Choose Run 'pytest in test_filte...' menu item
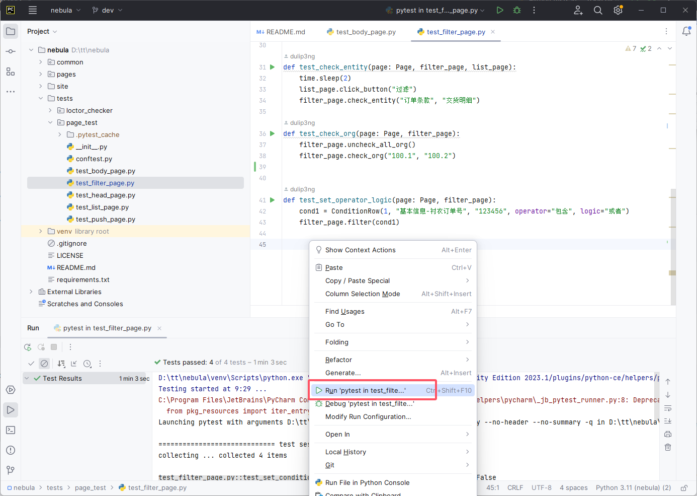 (x=393, y=390)
